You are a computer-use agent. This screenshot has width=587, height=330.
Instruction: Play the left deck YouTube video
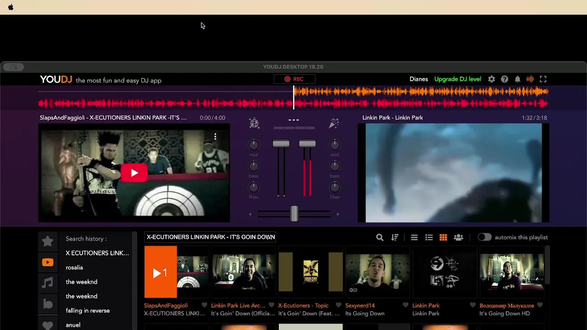[x=134, y=173]
